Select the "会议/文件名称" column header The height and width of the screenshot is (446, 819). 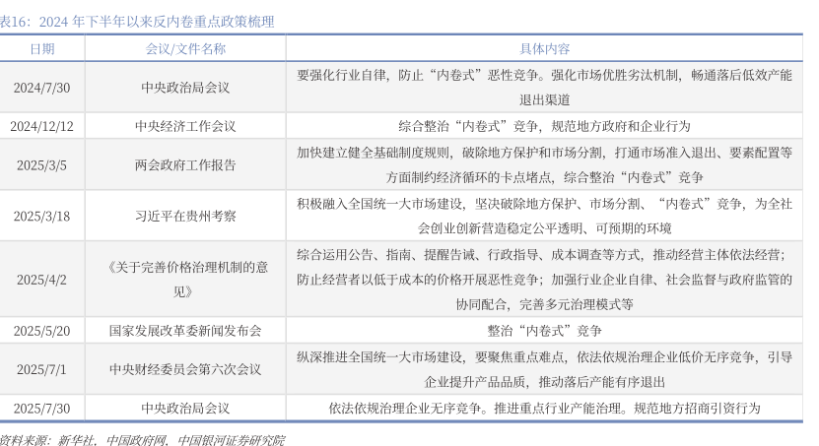[185, 48]
